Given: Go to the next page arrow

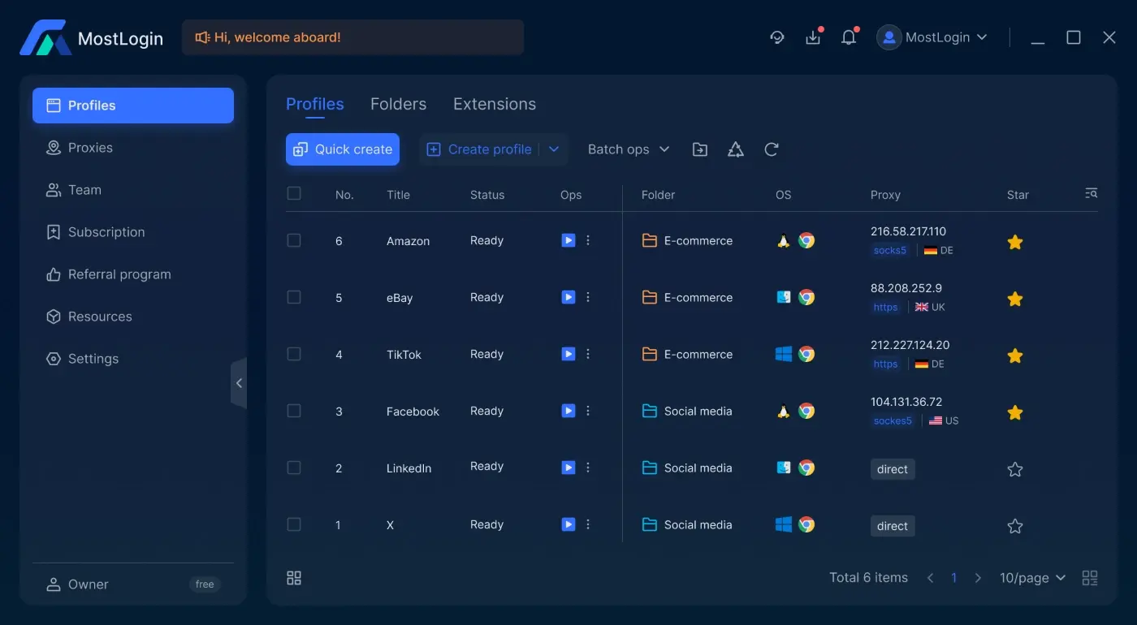Looking at the screenshot, I should 978,578.
